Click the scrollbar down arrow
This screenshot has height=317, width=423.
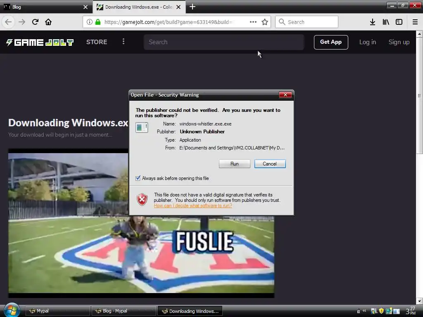pyautogui.click(x=419, y=301)
